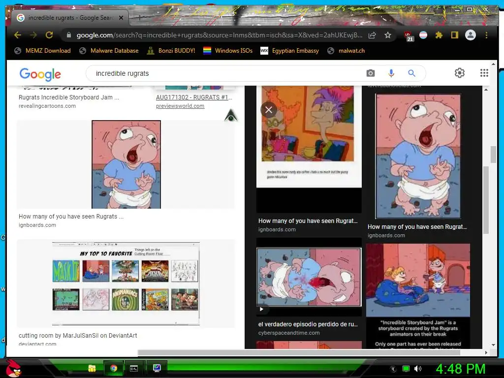Image resolution: width=504 pixels, height=378 pixels.
Task: Go back to the previous page
Action: (x=18, y=35)
